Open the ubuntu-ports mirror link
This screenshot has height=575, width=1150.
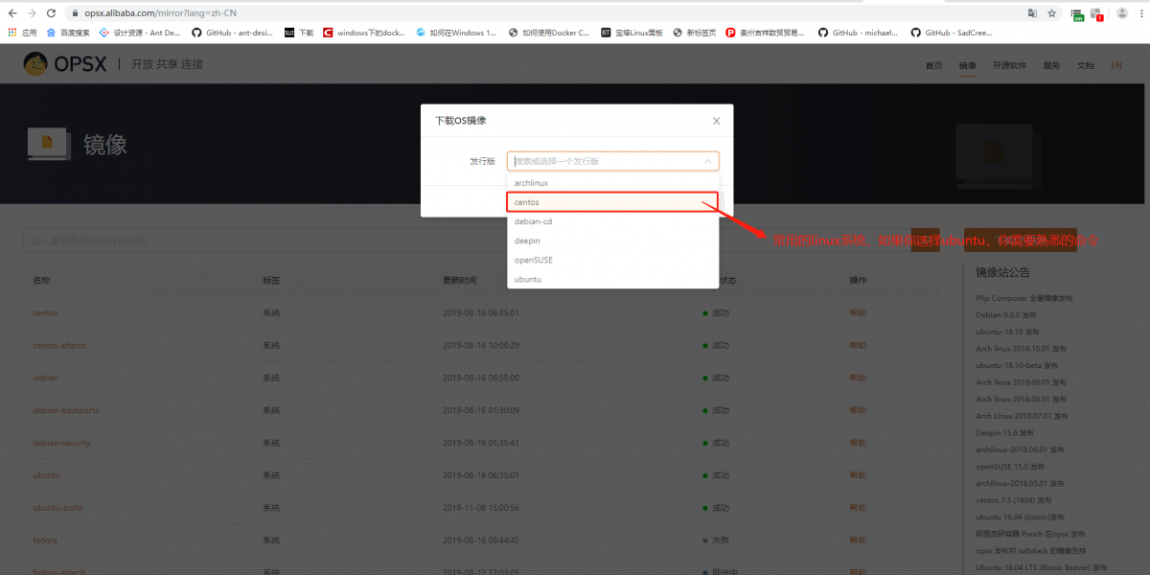click(x=57, y=508)
